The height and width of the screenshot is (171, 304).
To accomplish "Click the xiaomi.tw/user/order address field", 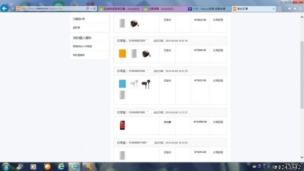I will click(x=51, y=9).
